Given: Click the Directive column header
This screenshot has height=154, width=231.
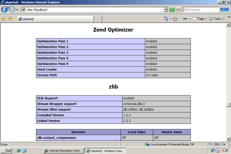Looking at the screenshot, I should (x=78, y=132).
